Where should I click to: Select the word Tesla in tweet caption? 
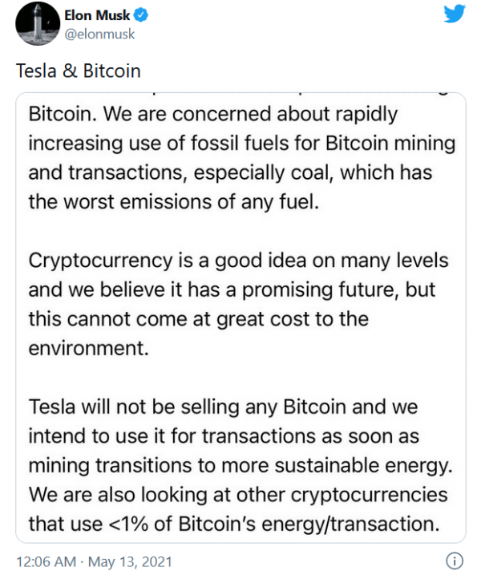point(36,71)
